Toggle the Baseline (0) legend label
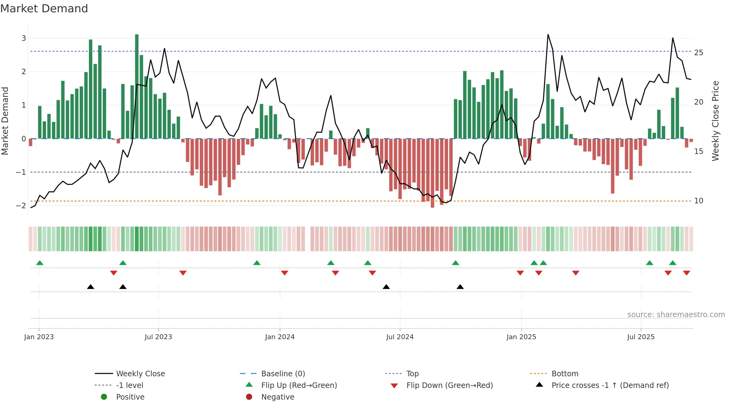736x414 pixels. [283, 374]
